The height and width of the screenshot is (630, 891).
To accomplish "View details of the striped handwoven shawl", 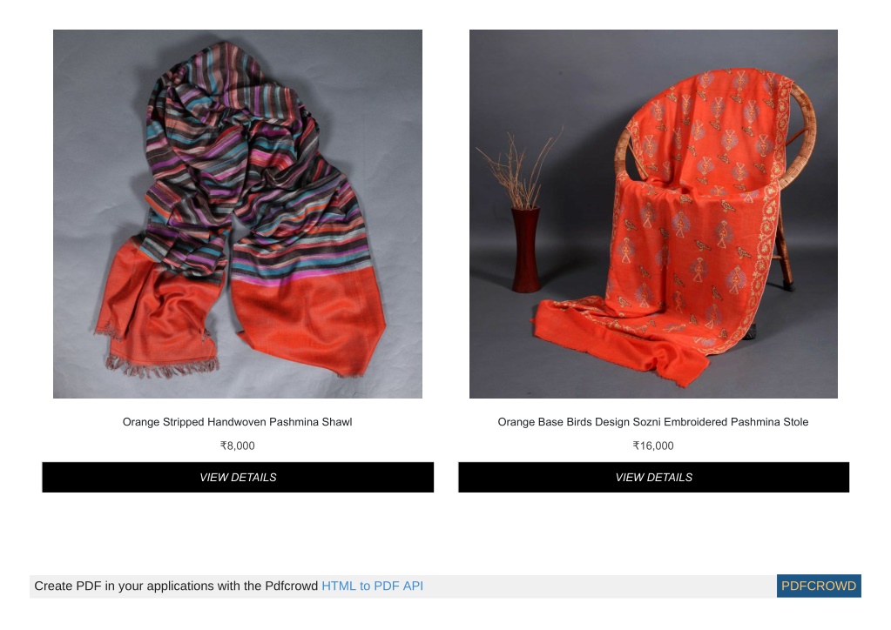I will [238, 478].
